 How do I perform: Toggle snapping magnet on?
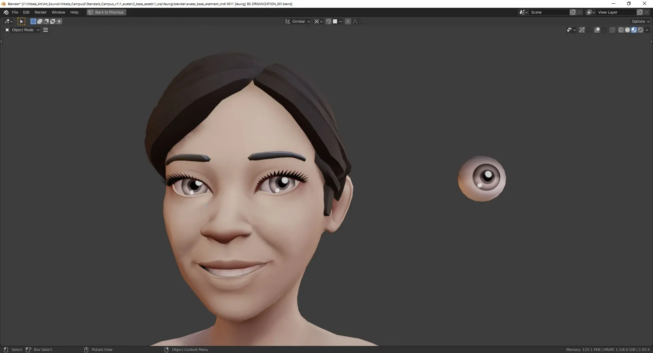coord(328,21)
